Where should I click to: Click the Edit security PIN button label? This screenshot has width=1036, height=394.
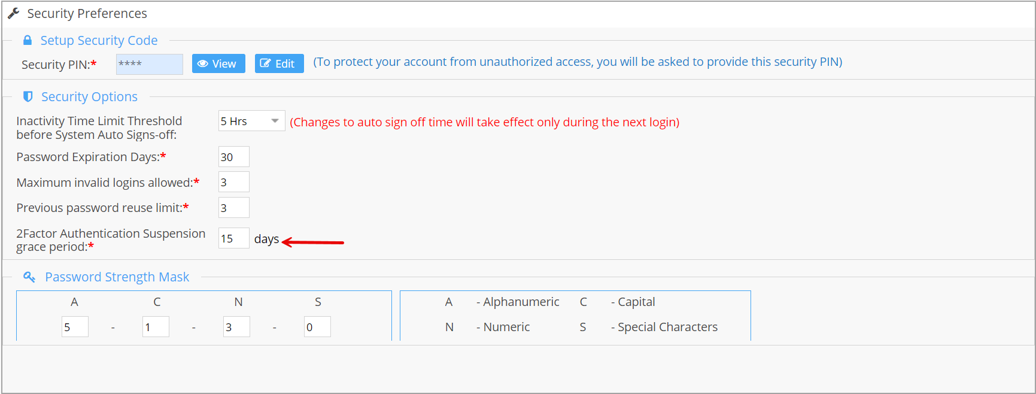(x=285, y=63)
